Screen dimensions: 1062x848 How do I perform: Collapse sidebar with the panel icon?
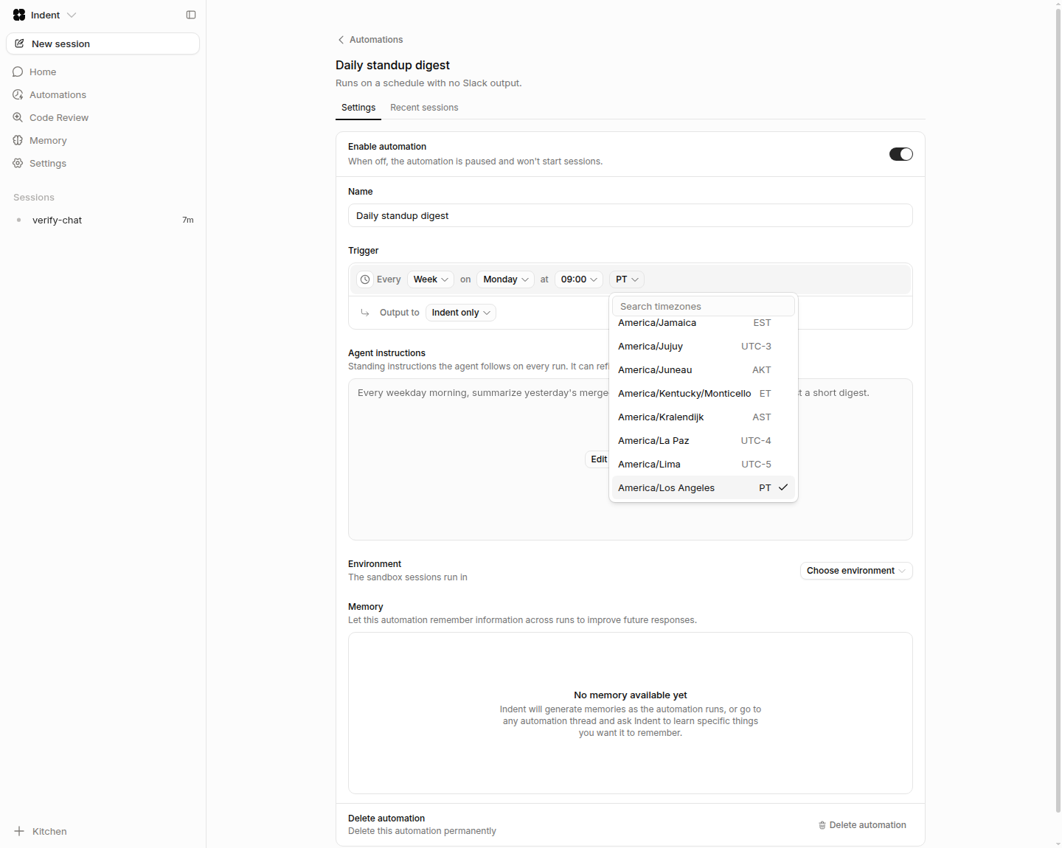point(191,15)
